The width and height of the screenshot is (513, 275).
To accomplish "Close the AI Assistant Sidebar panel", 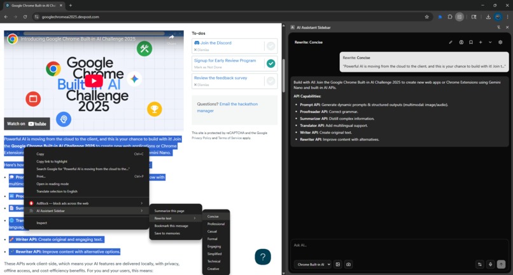I will click(x=507, y=27).
